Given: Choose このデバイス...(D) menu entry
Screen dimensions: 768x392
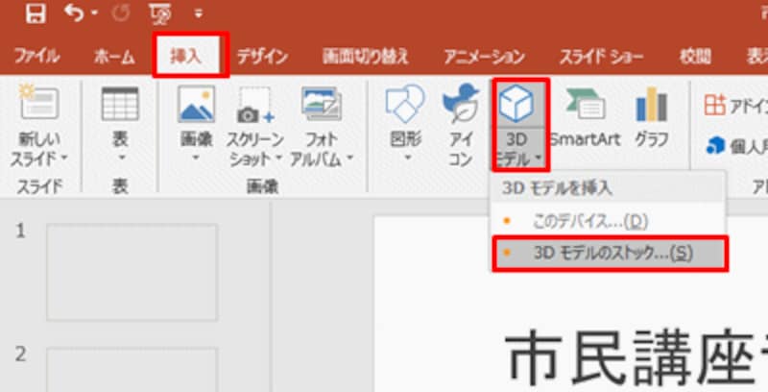Looking at the screenshot, I should coord(608,222).
